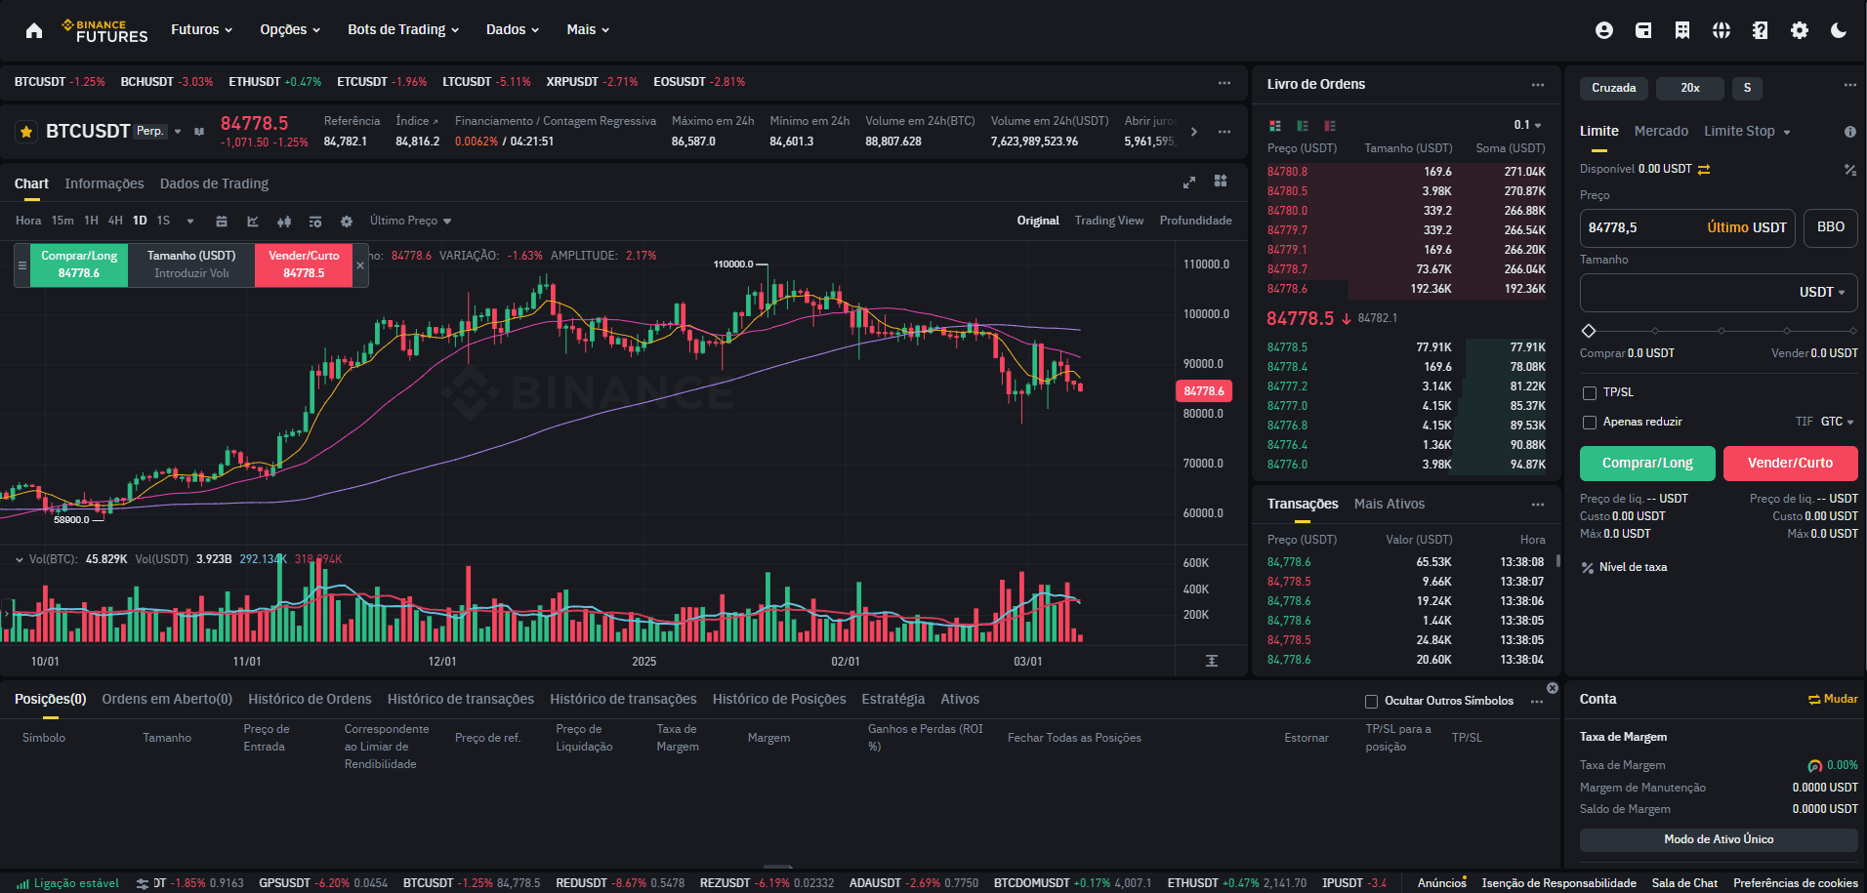This screenshot has height=893, width=1867.
Task: Open order book 0.1 precision dropdown
Action: pos(1527,125)
